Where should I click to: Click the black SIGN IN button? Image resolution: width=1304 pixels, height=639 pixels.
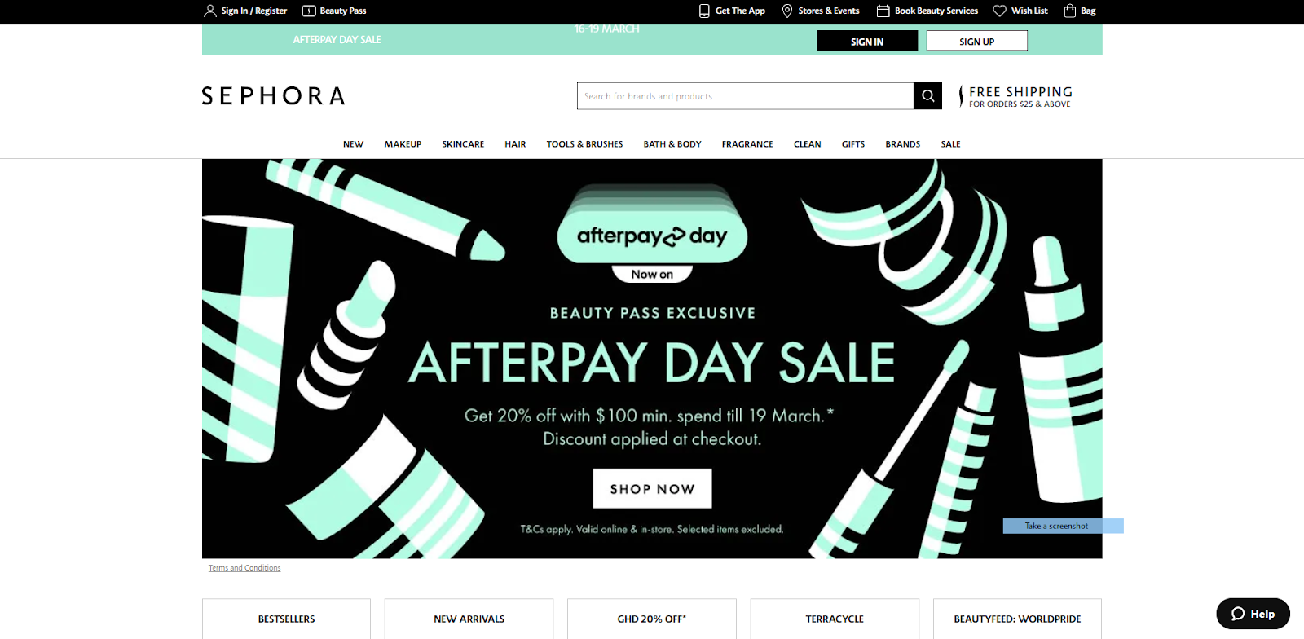tap(867, 41)
